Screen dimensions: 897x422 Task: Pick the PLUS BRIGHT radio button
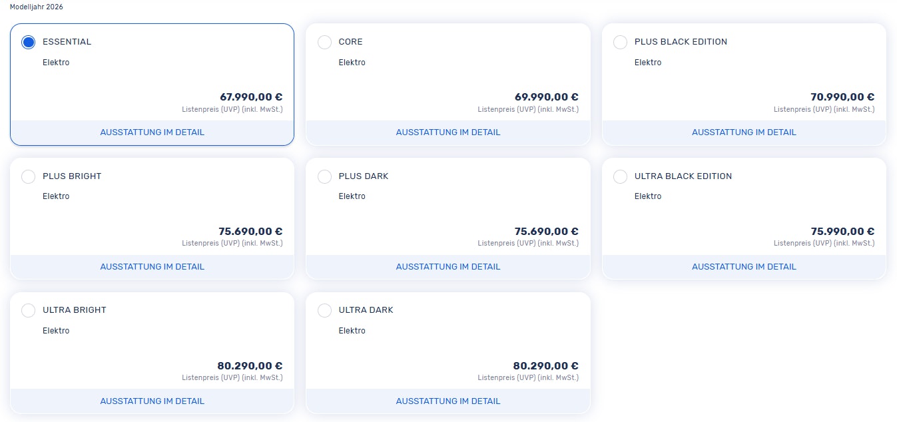[x=29, y=176]
